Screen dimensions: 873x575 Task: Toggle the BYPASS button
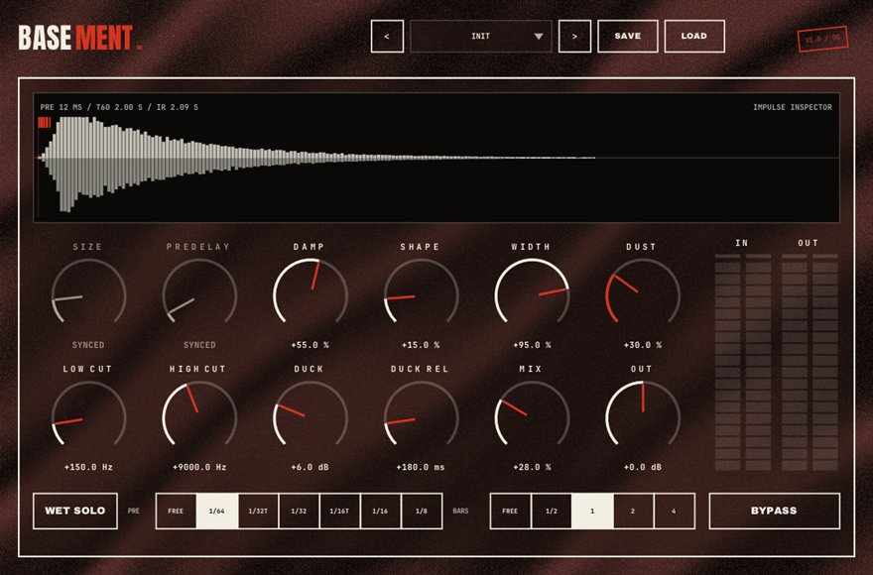pyautogui.click(x=774, y=511)
